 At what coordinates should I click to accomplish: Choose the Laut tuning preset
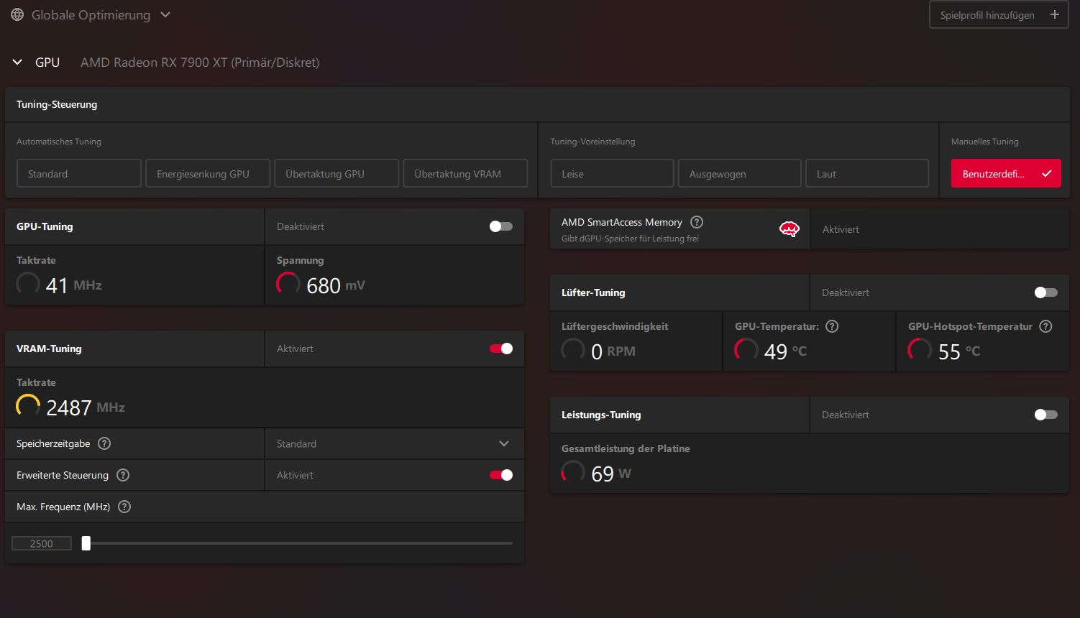coord(867,173)
